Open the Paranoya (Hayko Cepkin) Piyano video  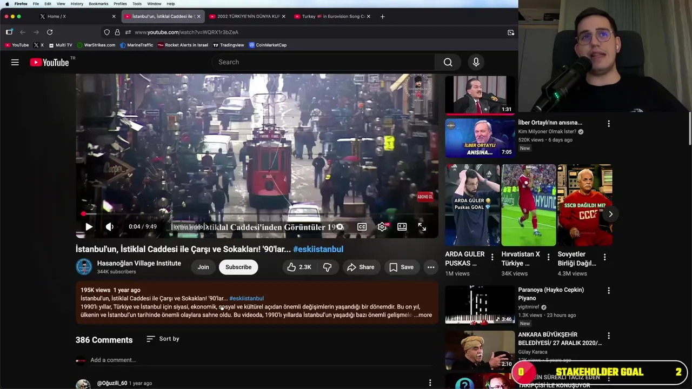click(x=480, y=305)
